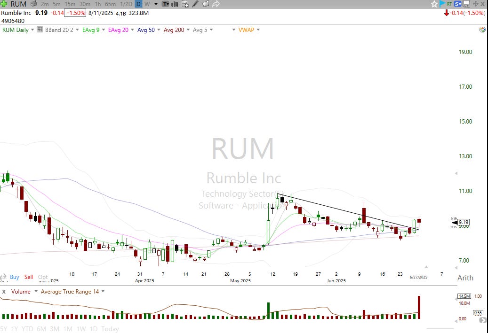This screenshot has width=488, height=333.
Task: Set chart range to 3M
Action: [x=55, y=329]
